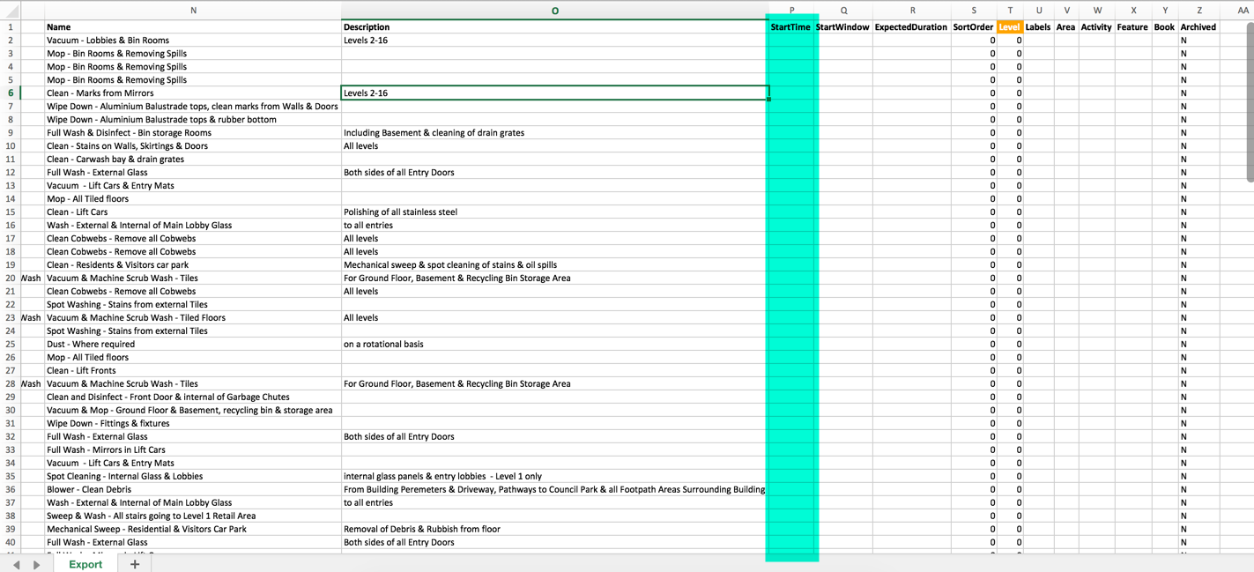
Task: Select column N header
Action: pos(193,11)
